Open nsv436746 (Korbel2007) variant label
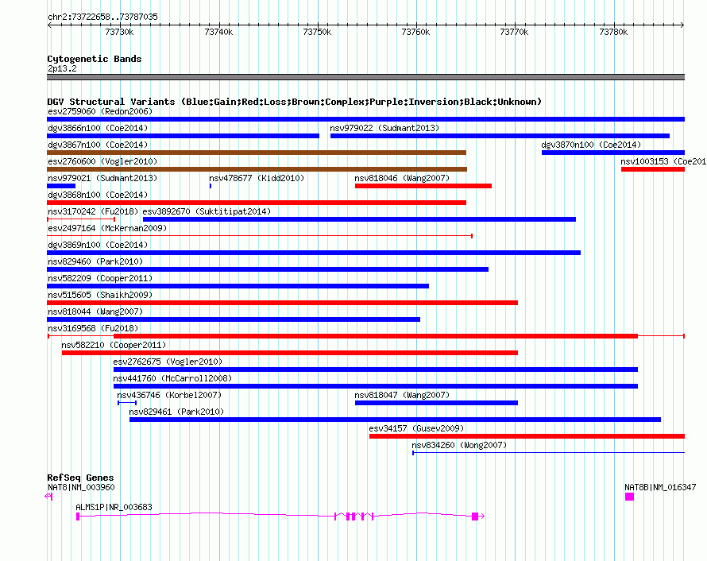 pyautogui.click(x=169, y=395)
